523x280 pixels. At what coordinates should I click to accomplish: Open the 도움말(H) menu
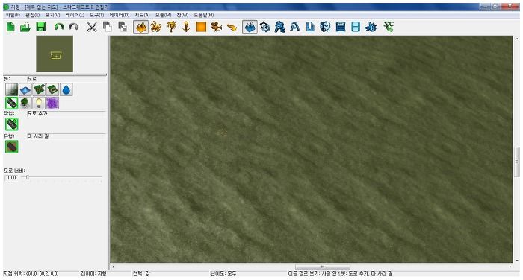point(204,15)
